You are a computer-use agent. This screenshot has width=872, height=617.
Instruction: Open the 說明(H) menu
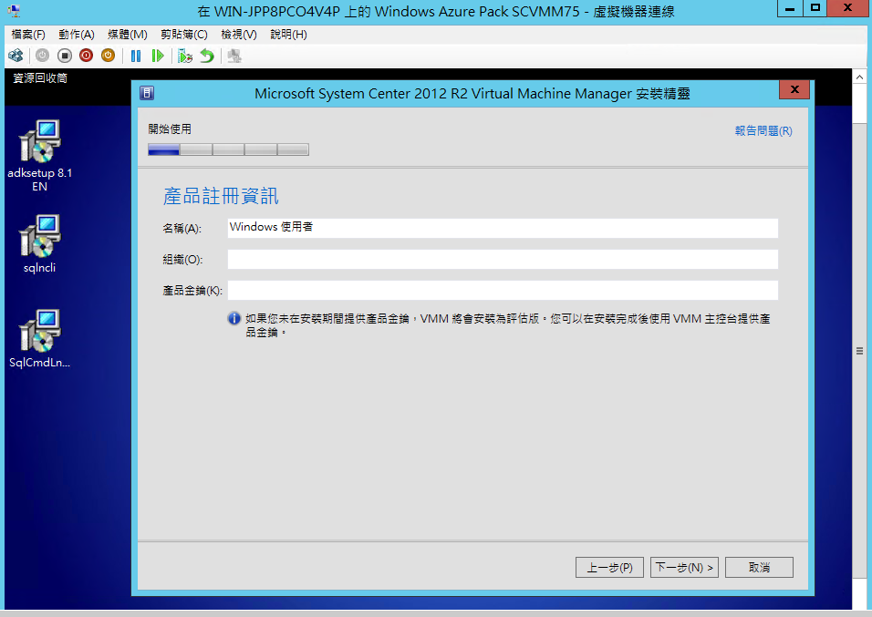pos(288,35)
